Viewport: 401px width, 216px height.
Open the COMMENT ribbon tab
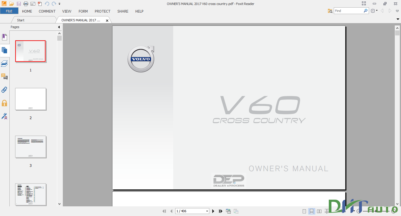[47, 11]
